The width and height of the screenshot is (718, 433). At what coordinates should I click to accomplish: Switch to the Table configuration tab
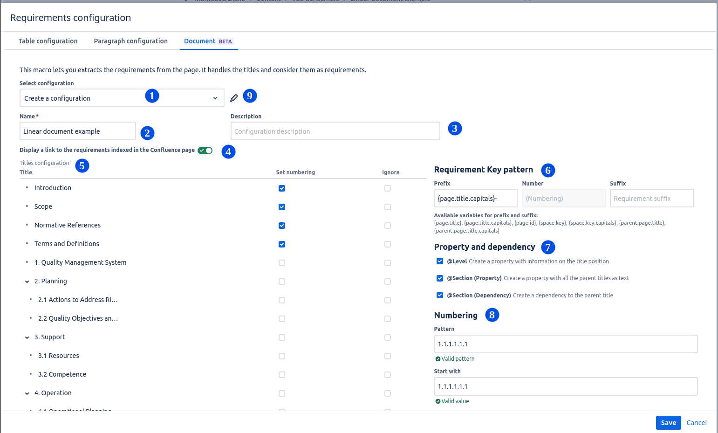pos(48,41)
